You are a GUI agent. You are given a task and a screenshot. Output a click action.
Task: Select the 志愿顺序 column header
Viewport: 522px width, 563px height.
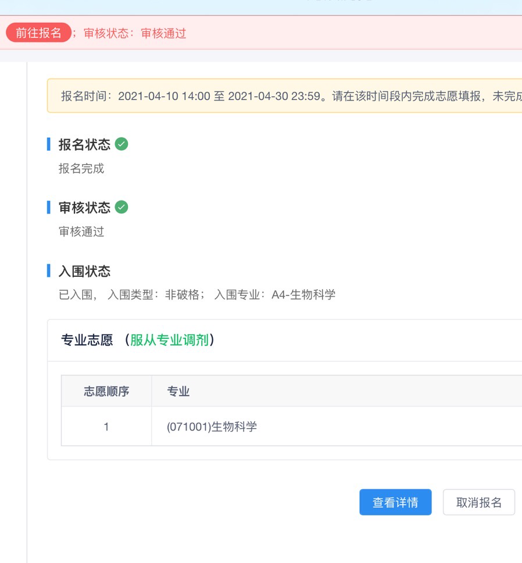106,391
